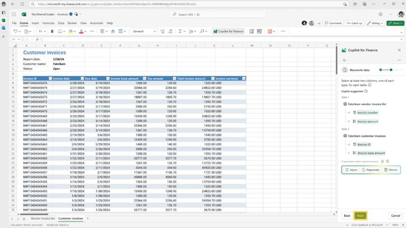Screen dimensions: 406x228
Task: Open ribbon overflow ellipsis after table icon
Action: click(283, 31)
